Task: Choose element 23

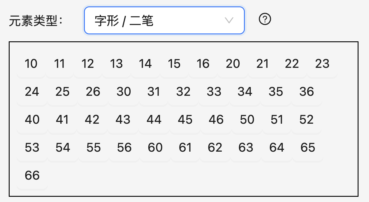Action: (x=322, y=64)
